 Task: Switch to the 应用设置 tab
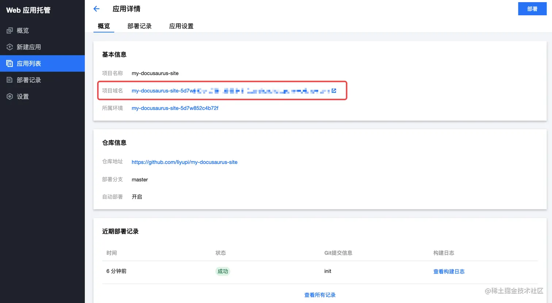(x=181, y=26)
